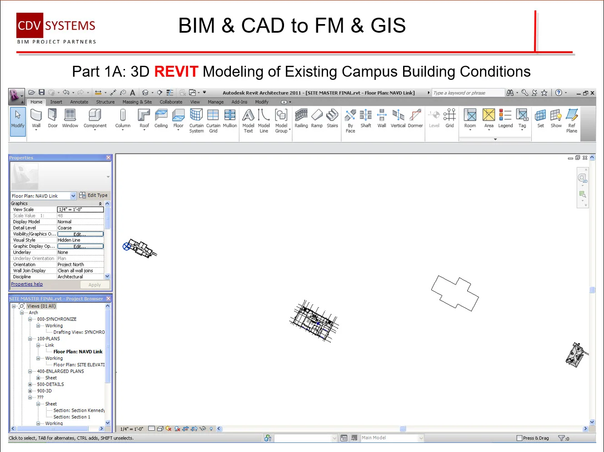The image size is (604, 452).
Task: Open the Floor Plan: NAVD Link type dropdown
Action: point(73,196)
